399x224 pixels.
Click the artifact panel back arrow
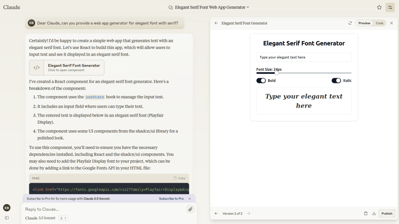pyautogui.click(x=216, y=23)
